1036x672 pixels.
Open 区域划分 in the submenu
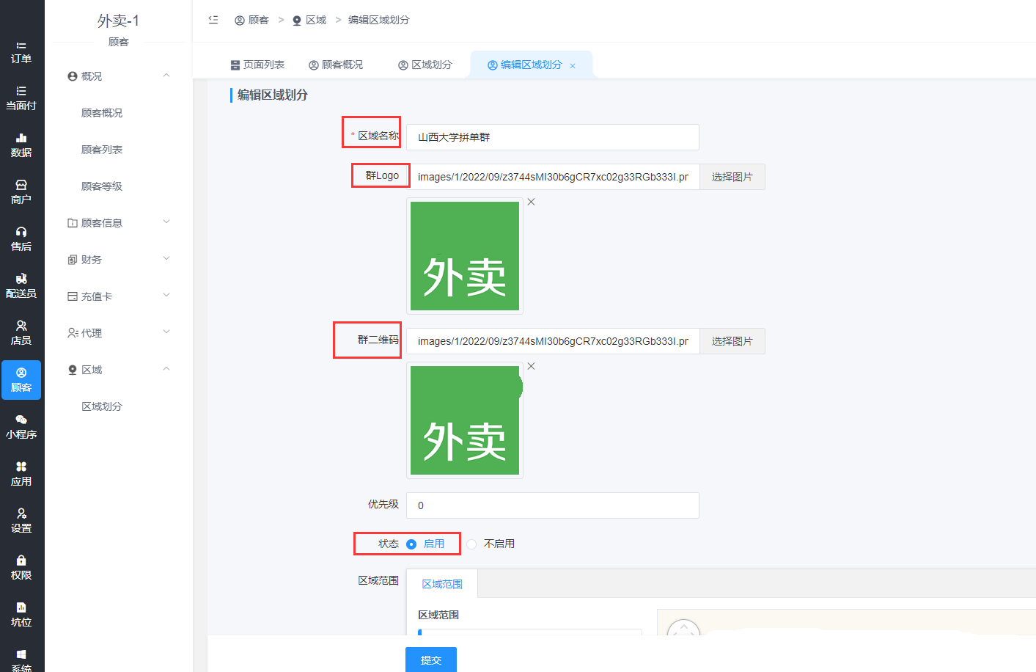click(x=102, y=406)
